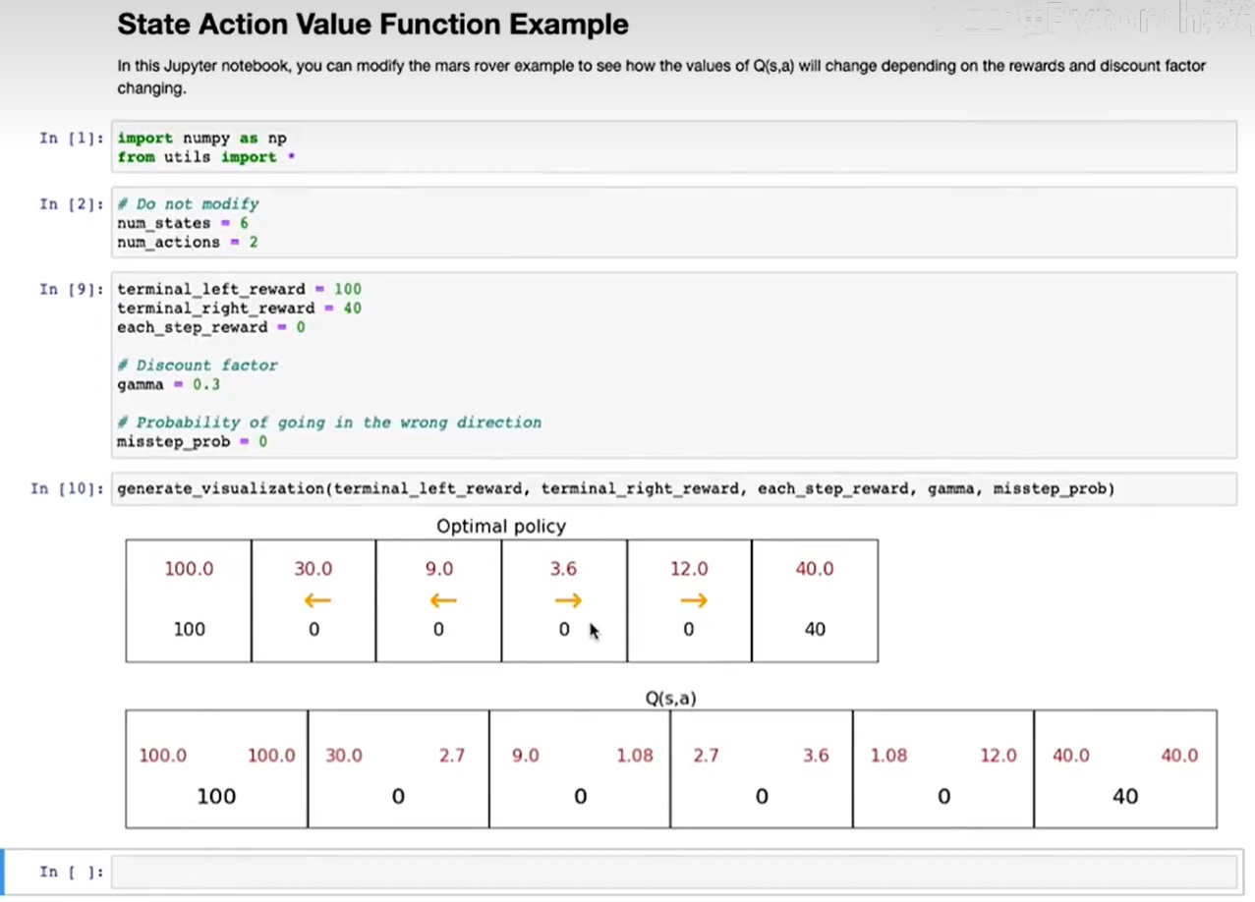The height and width of the screenshot is (902, 1255).
Task: Click the 'gamma = 0.3' line
Action: click(168, 384)
